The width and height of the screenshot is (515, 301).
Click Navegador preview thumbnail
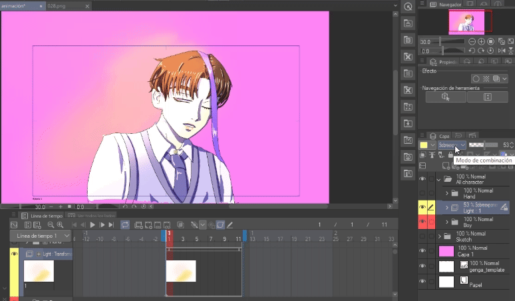tap(466, 22)
